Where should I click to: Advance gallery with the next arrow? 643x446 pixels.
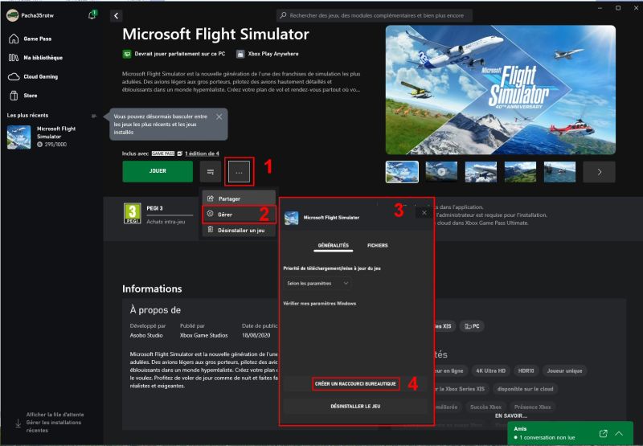click(599, 172)
